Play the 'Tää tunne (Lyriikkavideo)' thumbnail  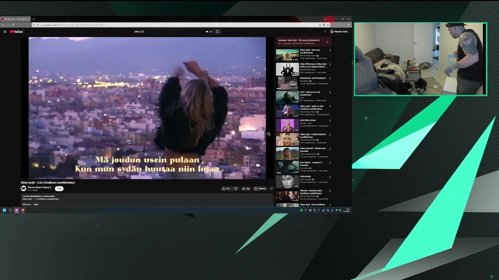(287, 55)
